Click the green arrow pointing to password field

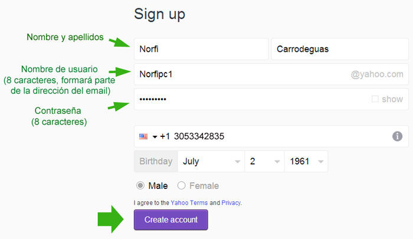120,106
